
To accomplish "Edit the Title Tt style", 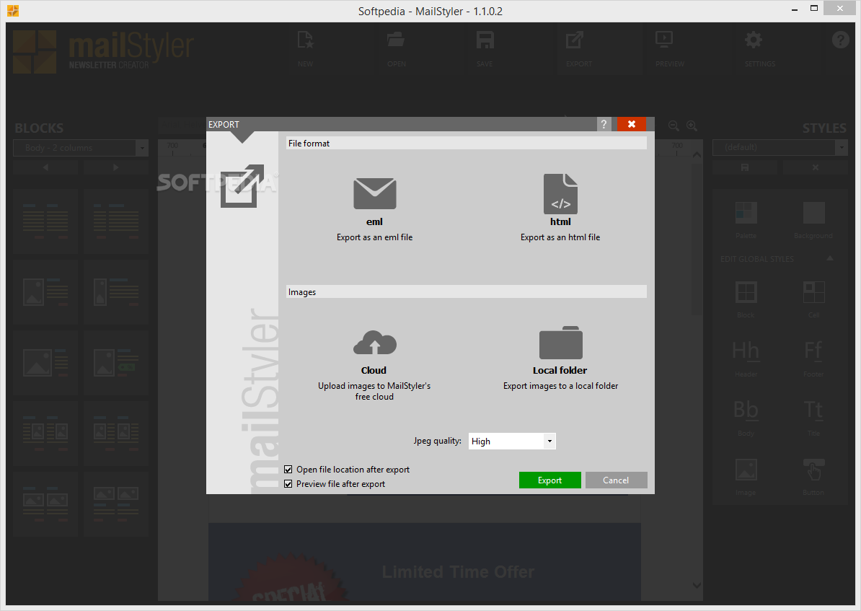I will [813, 418].
